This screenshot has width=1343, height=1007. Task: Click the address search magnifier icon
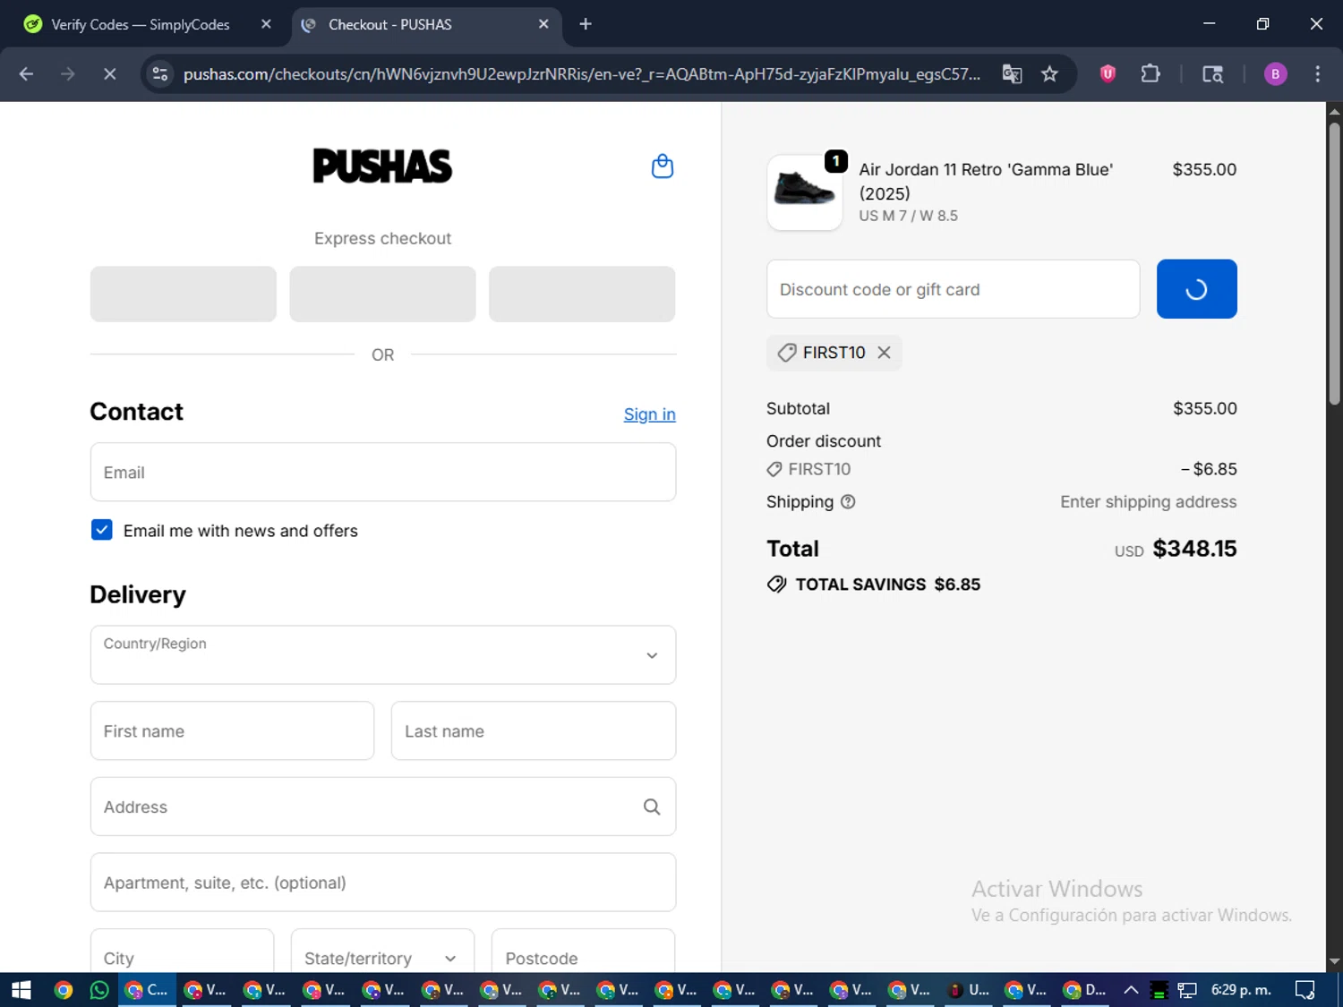[x=652, y=806]
